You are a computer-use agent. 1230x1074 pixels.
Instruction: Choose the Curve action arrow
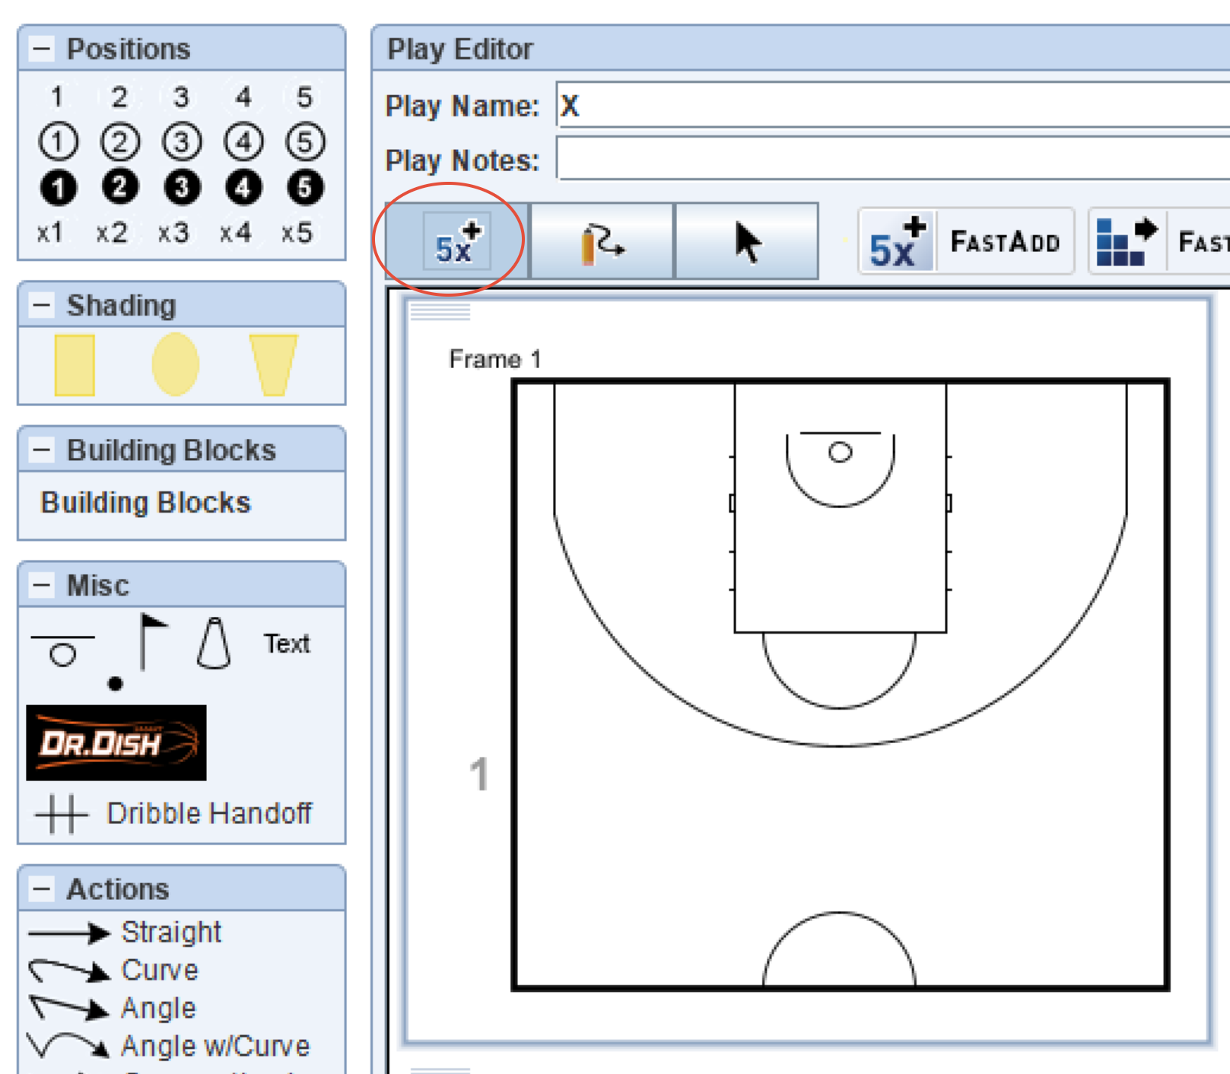114,971
